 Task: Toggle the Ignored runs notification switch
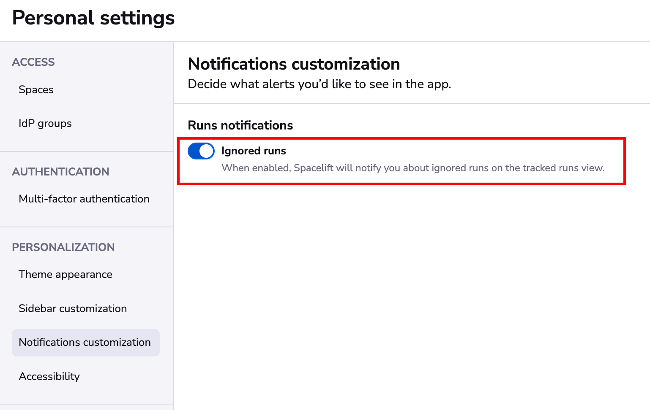pyautogui.click(x=201, y=151)
